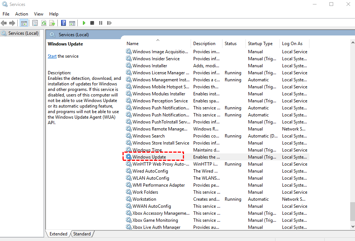Click the Back arrow in toolbar
355x241 pixels.
pos(4,23)
